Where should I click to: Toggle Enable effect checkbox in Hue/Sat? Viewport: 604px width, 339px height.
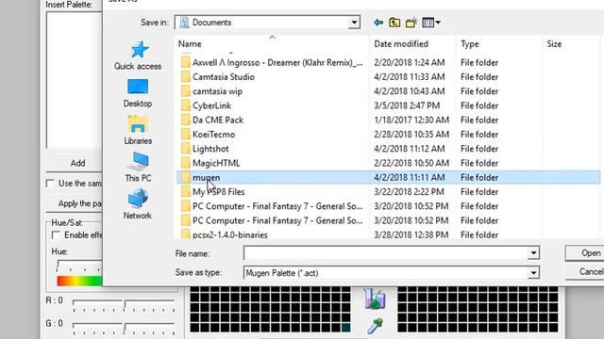pyautogui.click(x=56, y=234)
